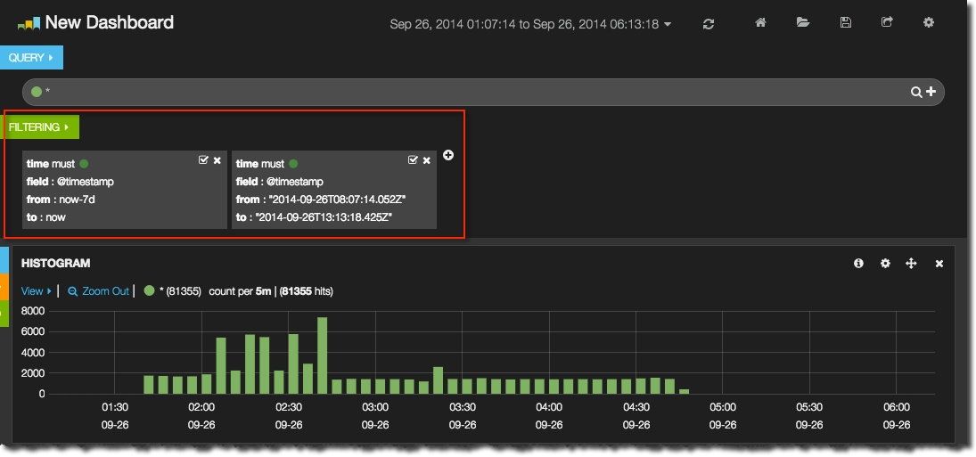The height and width of the screenshot is (457, 976).
Task: Expand the histogram View options
Action: click(x=37, y=291)
